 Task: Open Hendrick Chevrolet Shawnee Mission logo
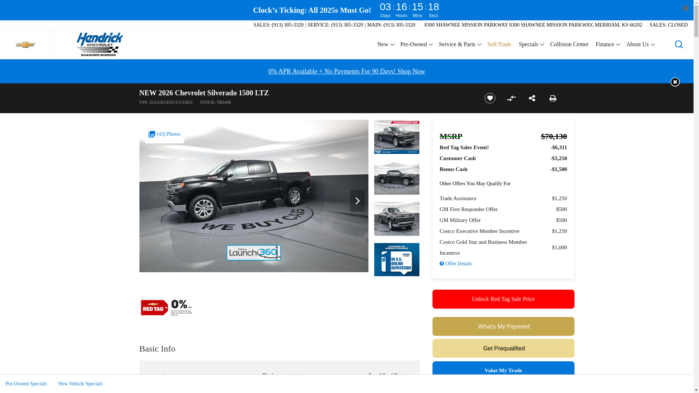(x=99, y=44)
